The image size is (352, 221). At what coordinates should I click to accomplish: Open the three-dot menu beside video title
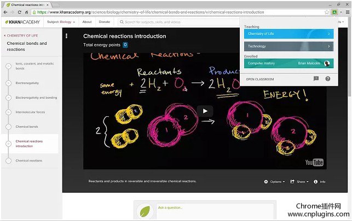[66, 36]
